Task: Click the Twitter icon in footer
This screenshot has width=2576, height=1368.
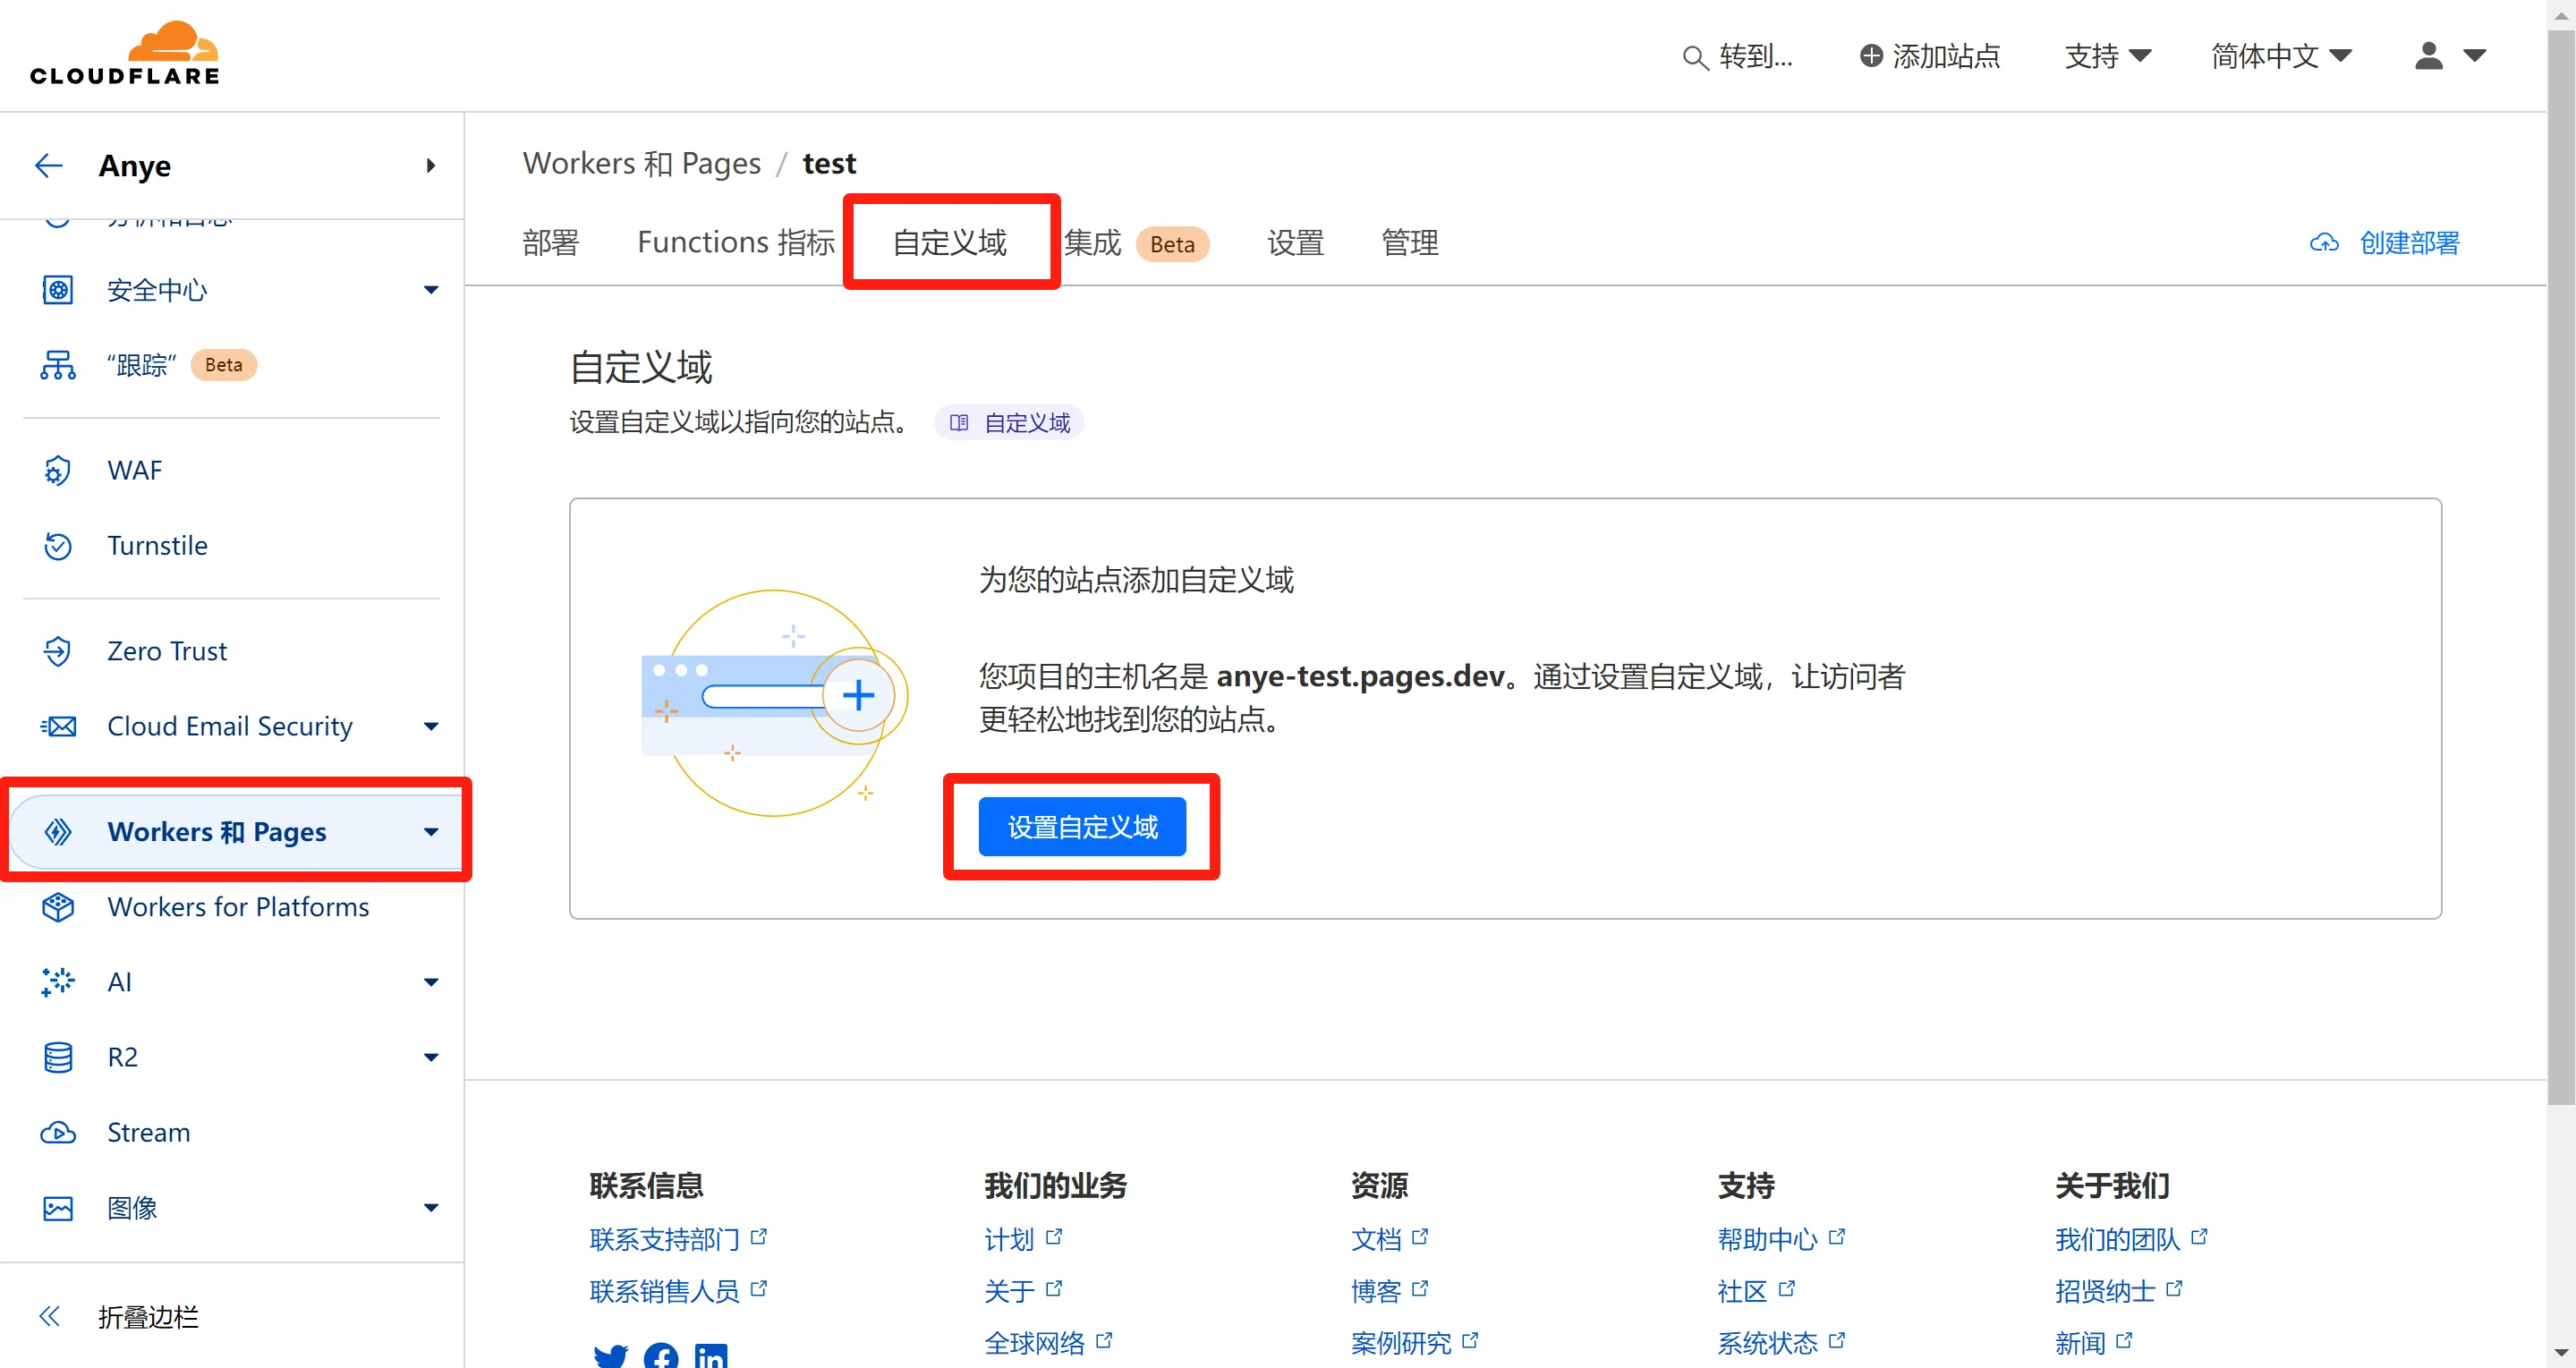Action: (x=610, y=1356)
